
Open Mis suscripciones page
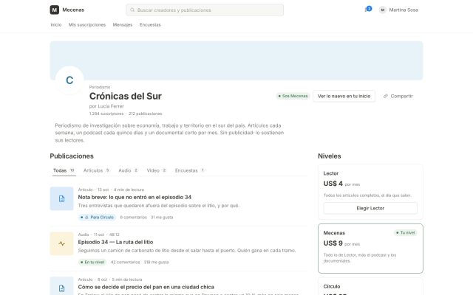coord(87,24)
